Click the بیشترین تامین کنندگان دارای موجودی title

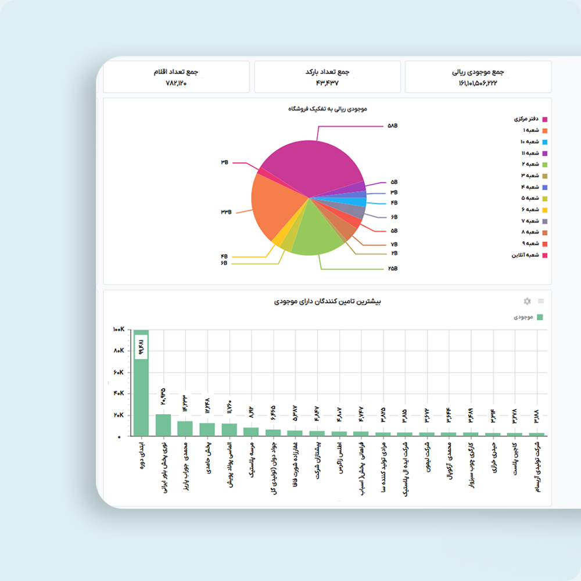[328, 302]
